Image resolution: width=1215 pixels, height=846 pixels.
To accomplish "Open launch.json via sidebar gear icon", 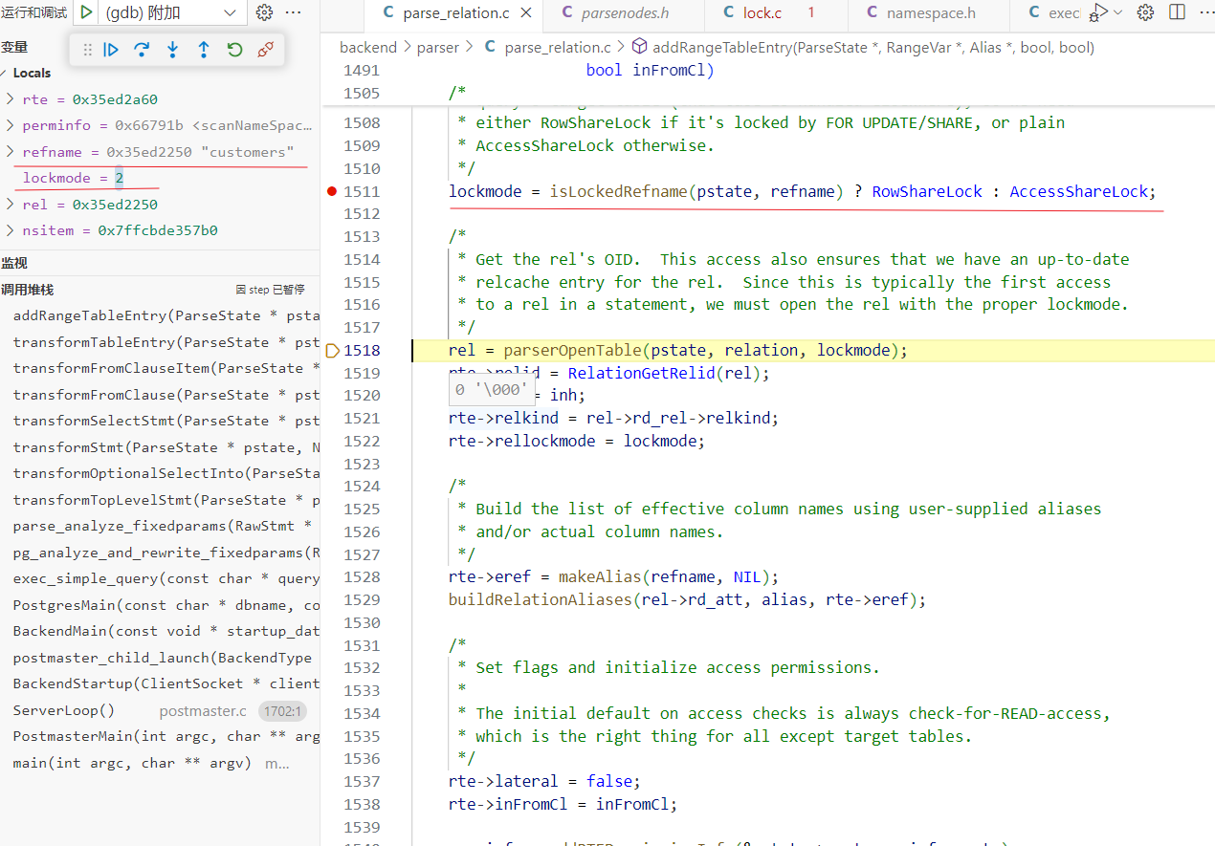I will click(265, 12).
